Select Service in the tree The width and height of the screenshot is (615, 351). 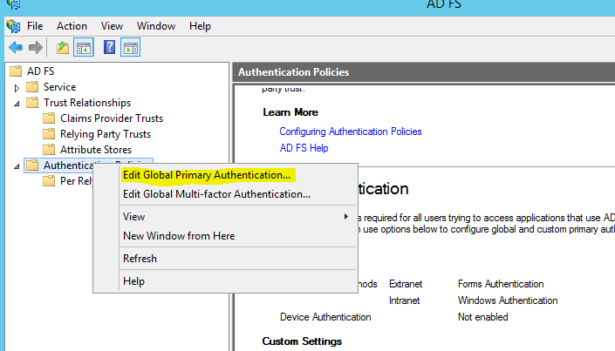point(59,87)
